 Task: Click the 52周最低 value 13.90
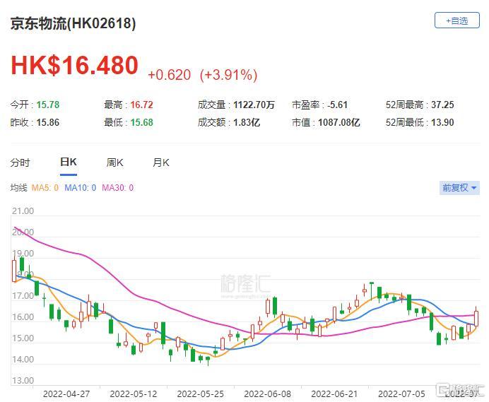coord(442,122)
